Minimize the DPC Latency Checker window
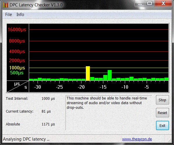The height and width of the screenshot is (145, 174). click(140, 4)
